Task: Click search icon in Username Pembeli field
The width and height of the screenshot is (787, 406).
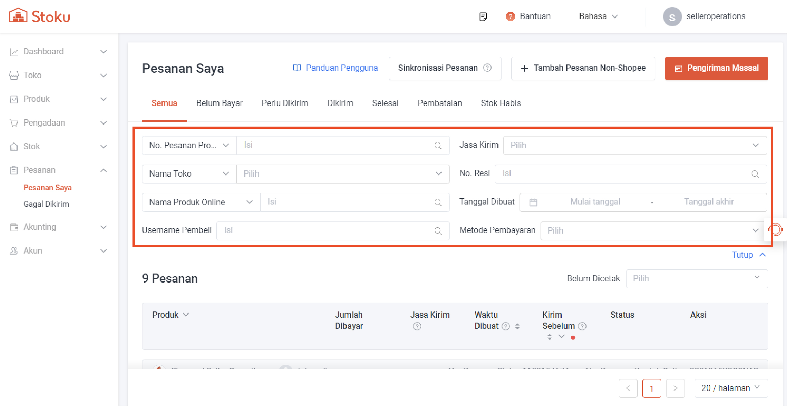Action: (438, 231)
